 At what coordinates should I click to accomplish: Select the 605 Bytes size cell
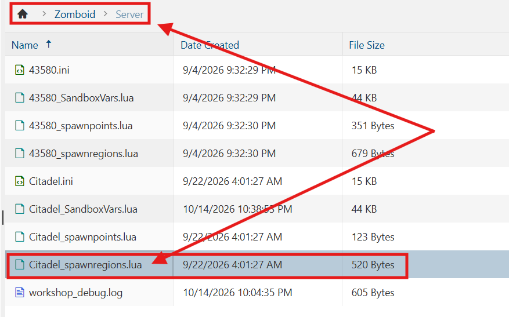(x=373, y=293)
